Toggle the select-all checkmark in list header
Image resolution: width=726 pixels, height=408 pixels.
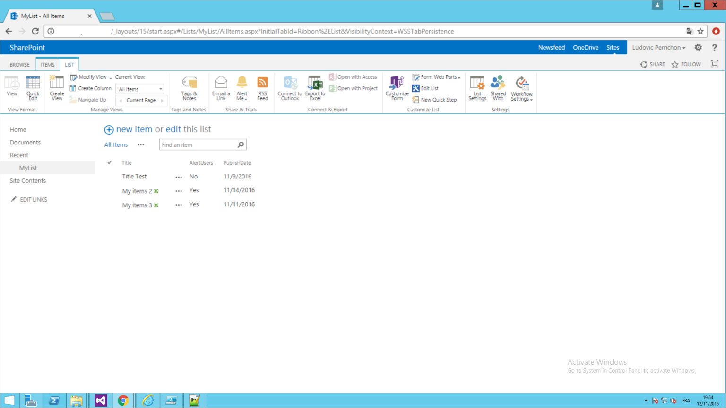tap(109, 163)
